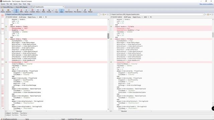Click the right pane save icon
The image size is (214, 120).
click(212, 14)
